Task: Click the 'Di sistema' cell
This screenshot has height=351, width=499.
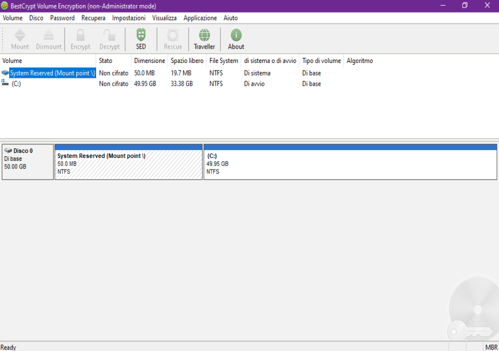Action: [257, 73]
